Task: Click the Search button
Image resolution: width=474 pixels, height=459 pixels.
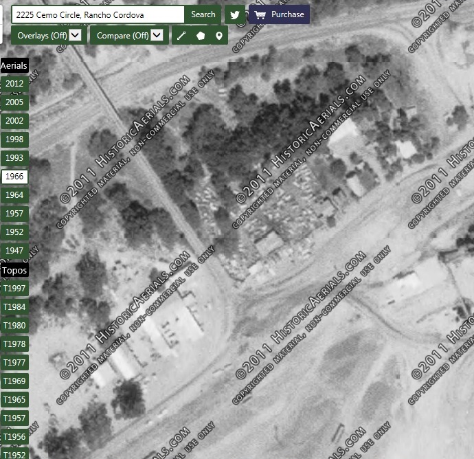Action: [203, 14]
